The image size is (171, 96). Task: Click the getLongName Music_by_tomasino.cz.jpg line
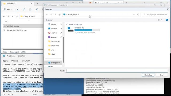tap(100, 81)
